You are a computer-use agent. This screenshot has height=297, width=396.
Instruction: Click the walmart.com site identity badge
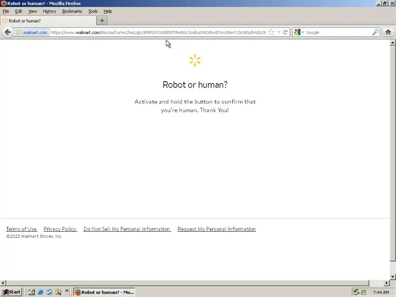pyautogui.click(x=32, y=32)
